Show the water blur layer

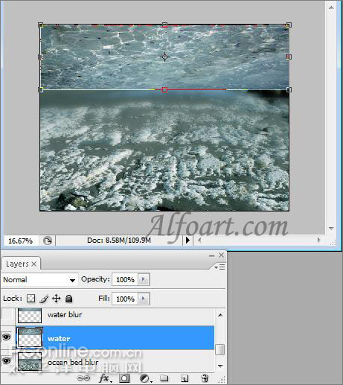click(7, 314)
